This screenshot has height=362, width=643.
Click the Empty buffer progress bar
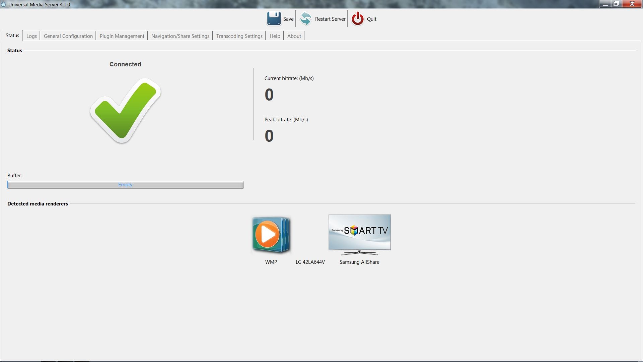point(126,185)
